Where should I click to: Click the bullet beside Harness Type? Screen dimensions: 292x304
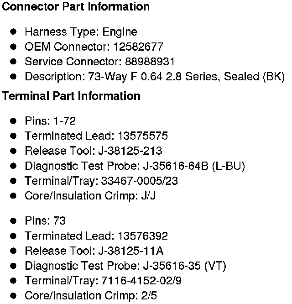pos(14,32)
